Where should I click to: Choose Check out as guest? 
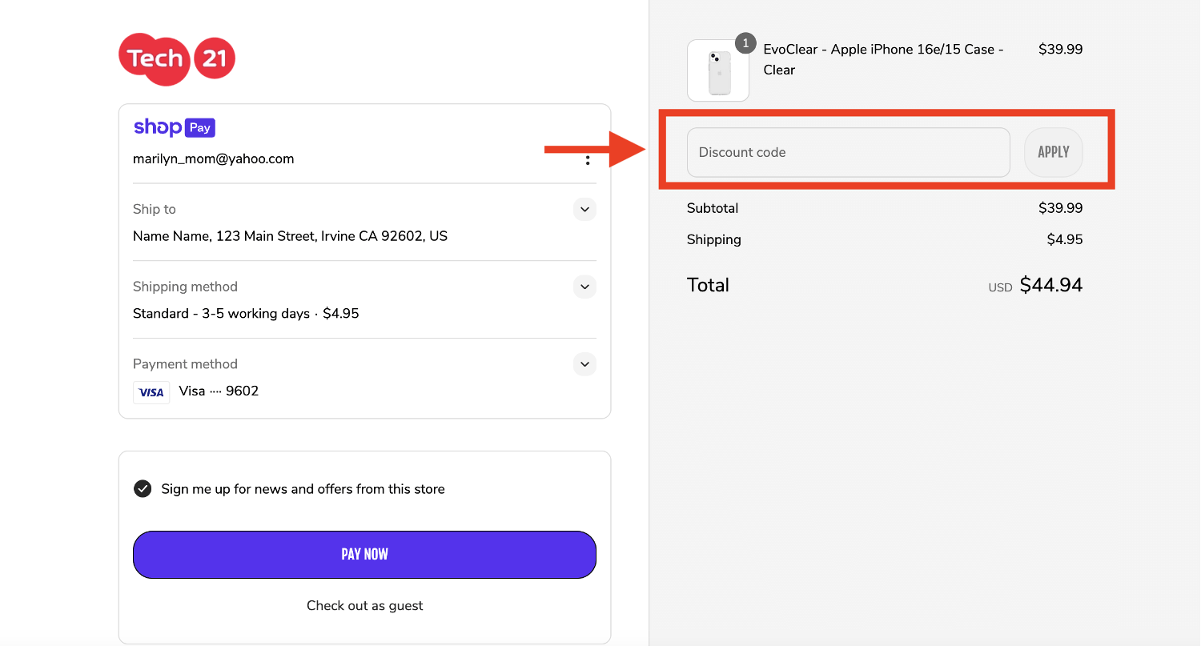point(364,606)
